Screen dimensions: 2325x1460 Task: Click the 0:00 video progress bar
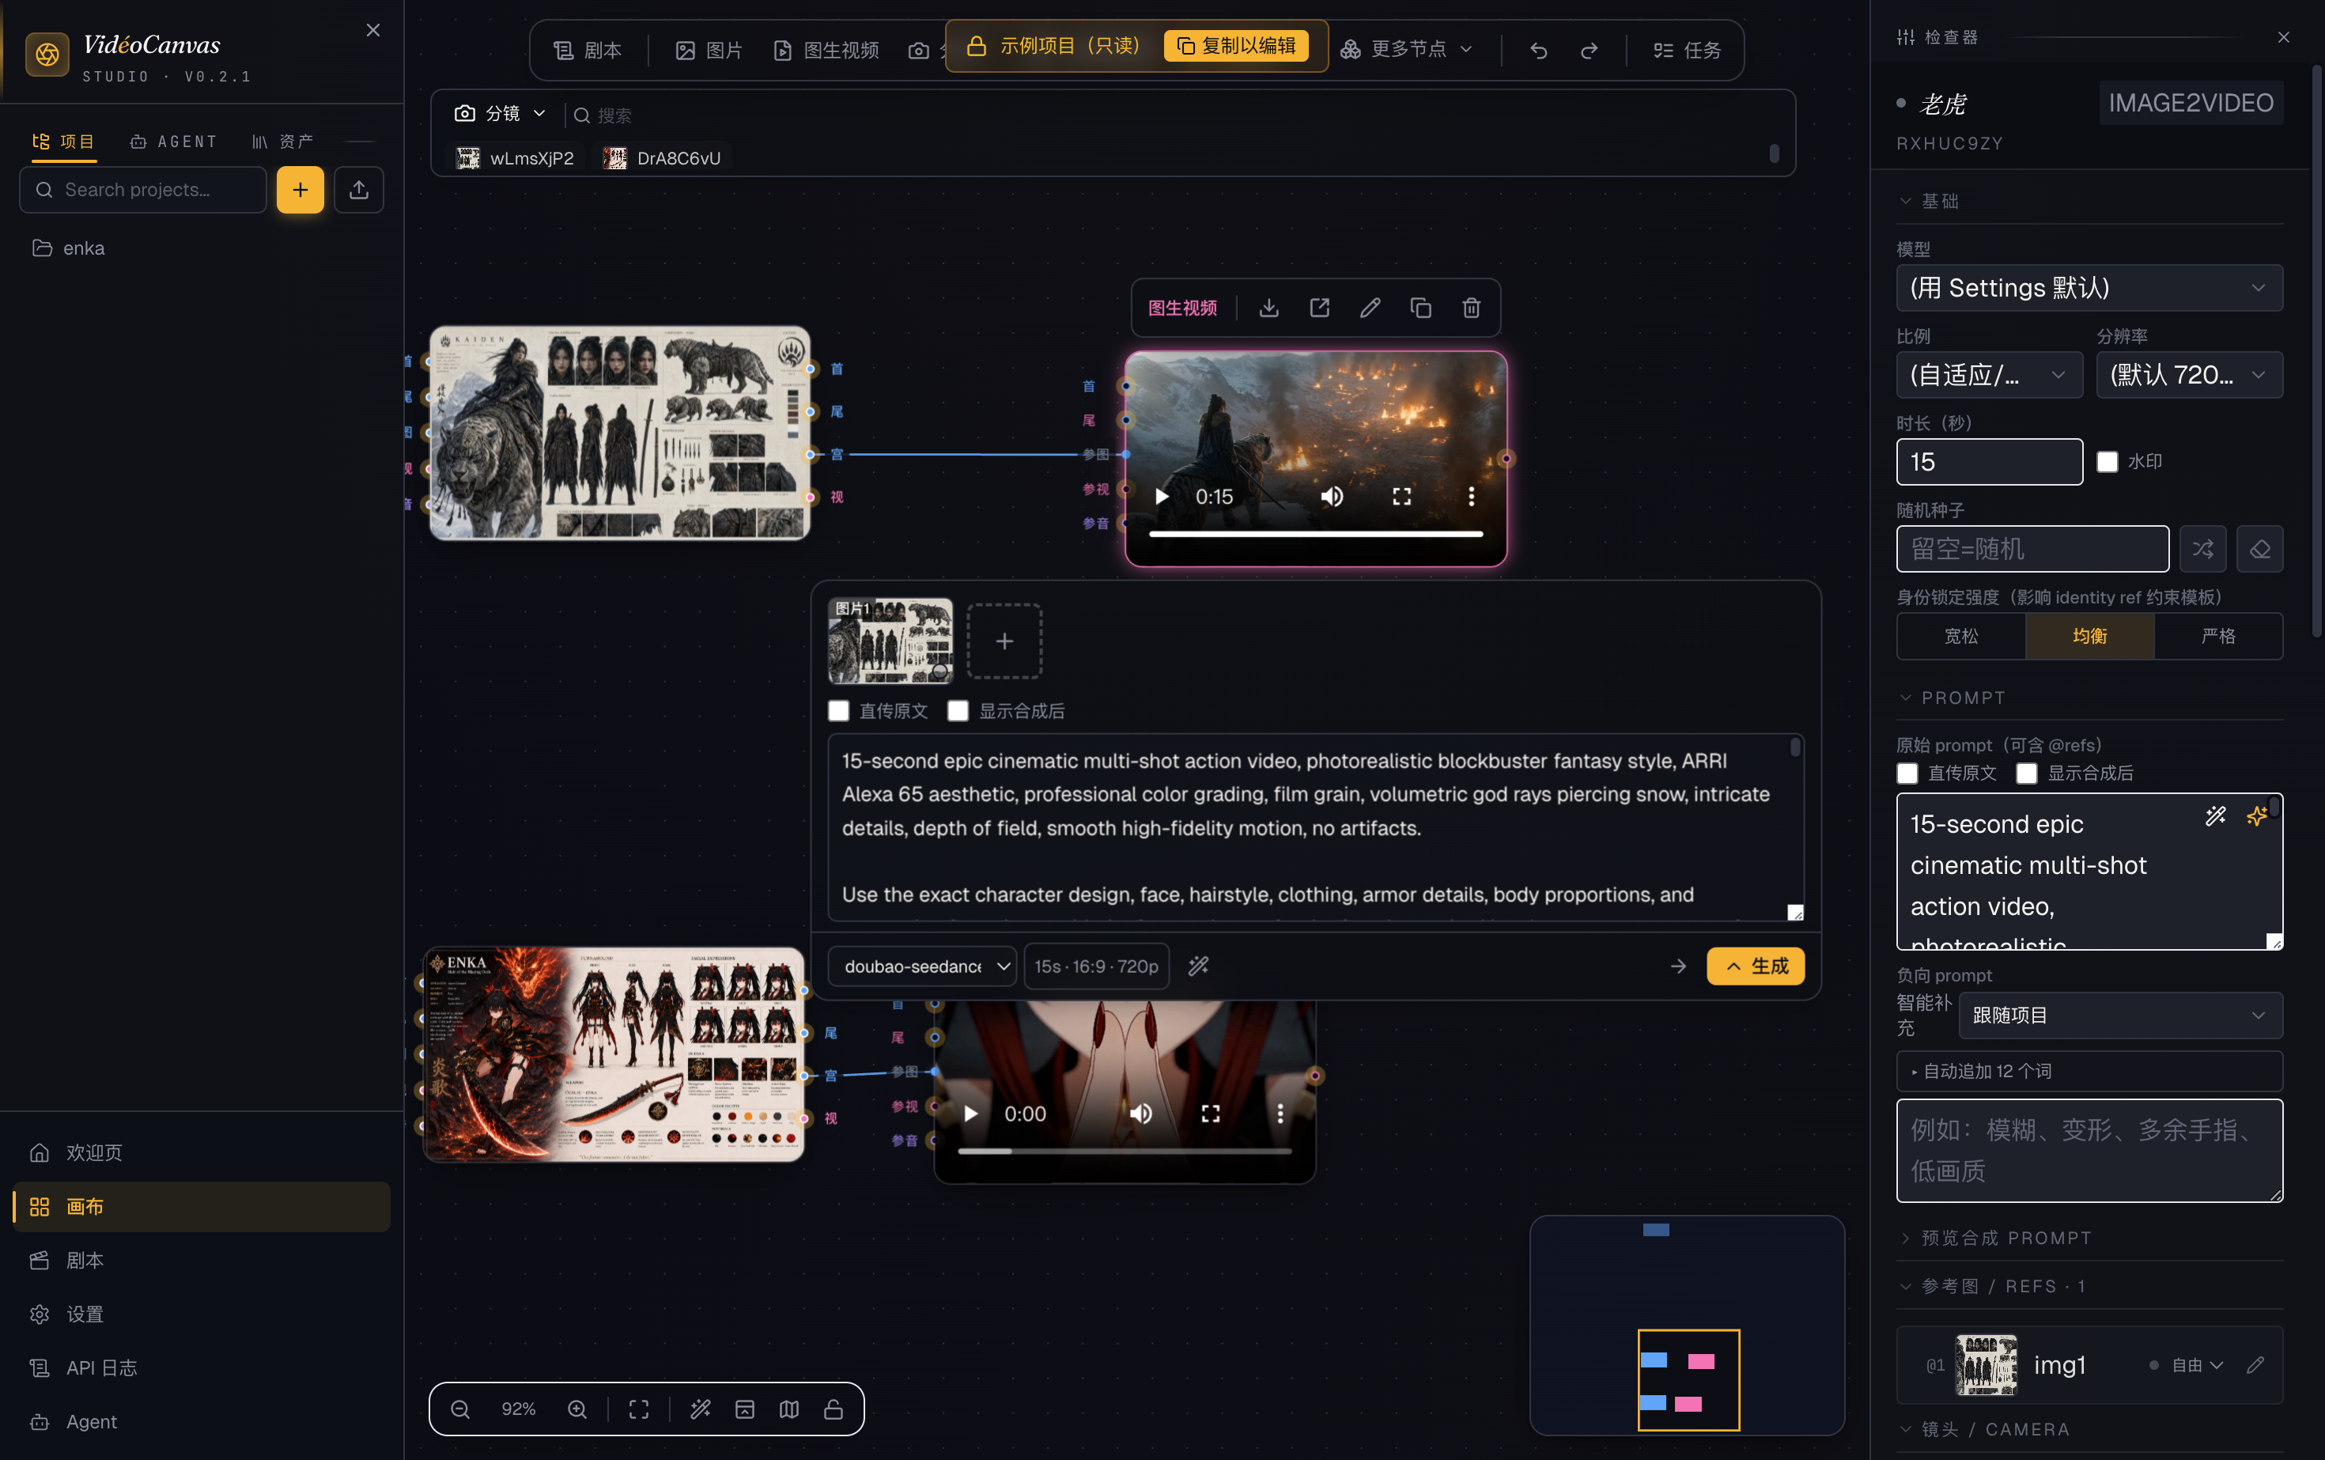coord(1125,1151)
